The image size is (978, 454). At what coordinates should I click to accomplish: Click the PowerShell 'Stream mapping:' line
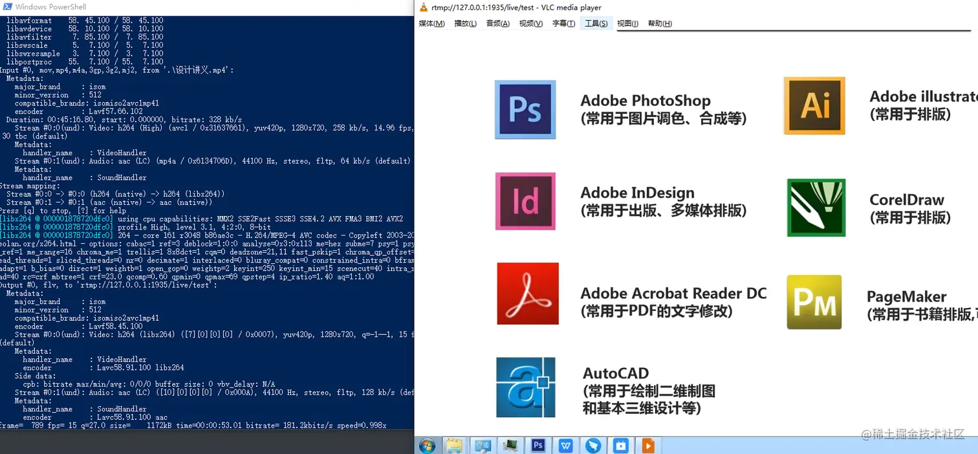click(29, 186)
